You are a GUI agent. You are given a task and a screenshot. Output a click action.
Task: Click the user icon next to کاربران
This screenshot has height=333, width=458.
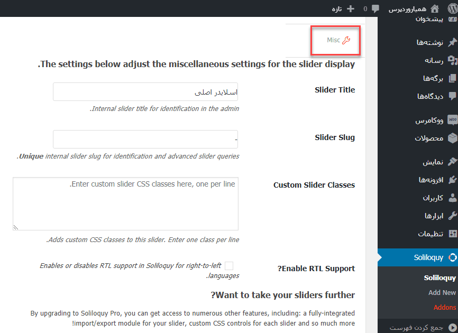point(453,198)
